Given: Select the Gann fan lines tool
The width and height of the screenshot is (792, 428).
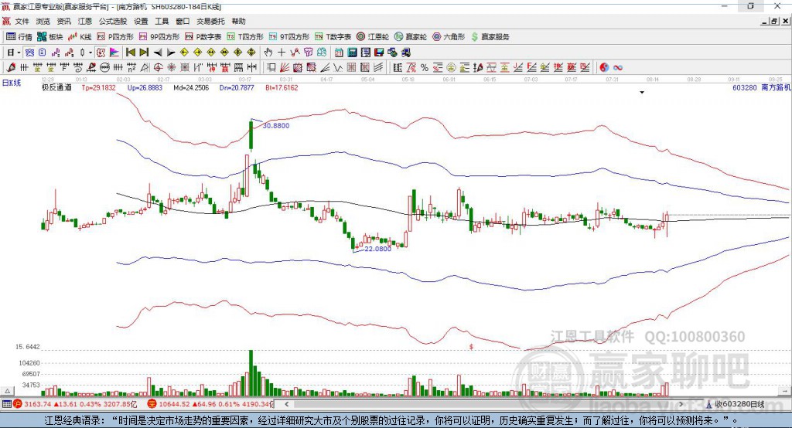Looking at the screenshot, I should point(285,67).
